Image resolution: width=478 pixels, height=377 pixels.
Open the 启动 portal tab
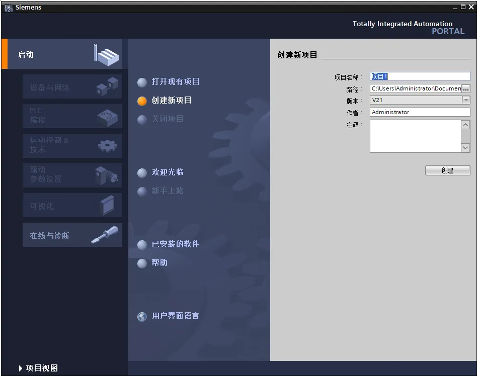[62, 54]
